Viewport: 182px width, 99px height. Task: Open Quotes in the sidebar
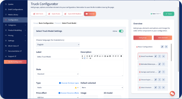pos(15,4)
